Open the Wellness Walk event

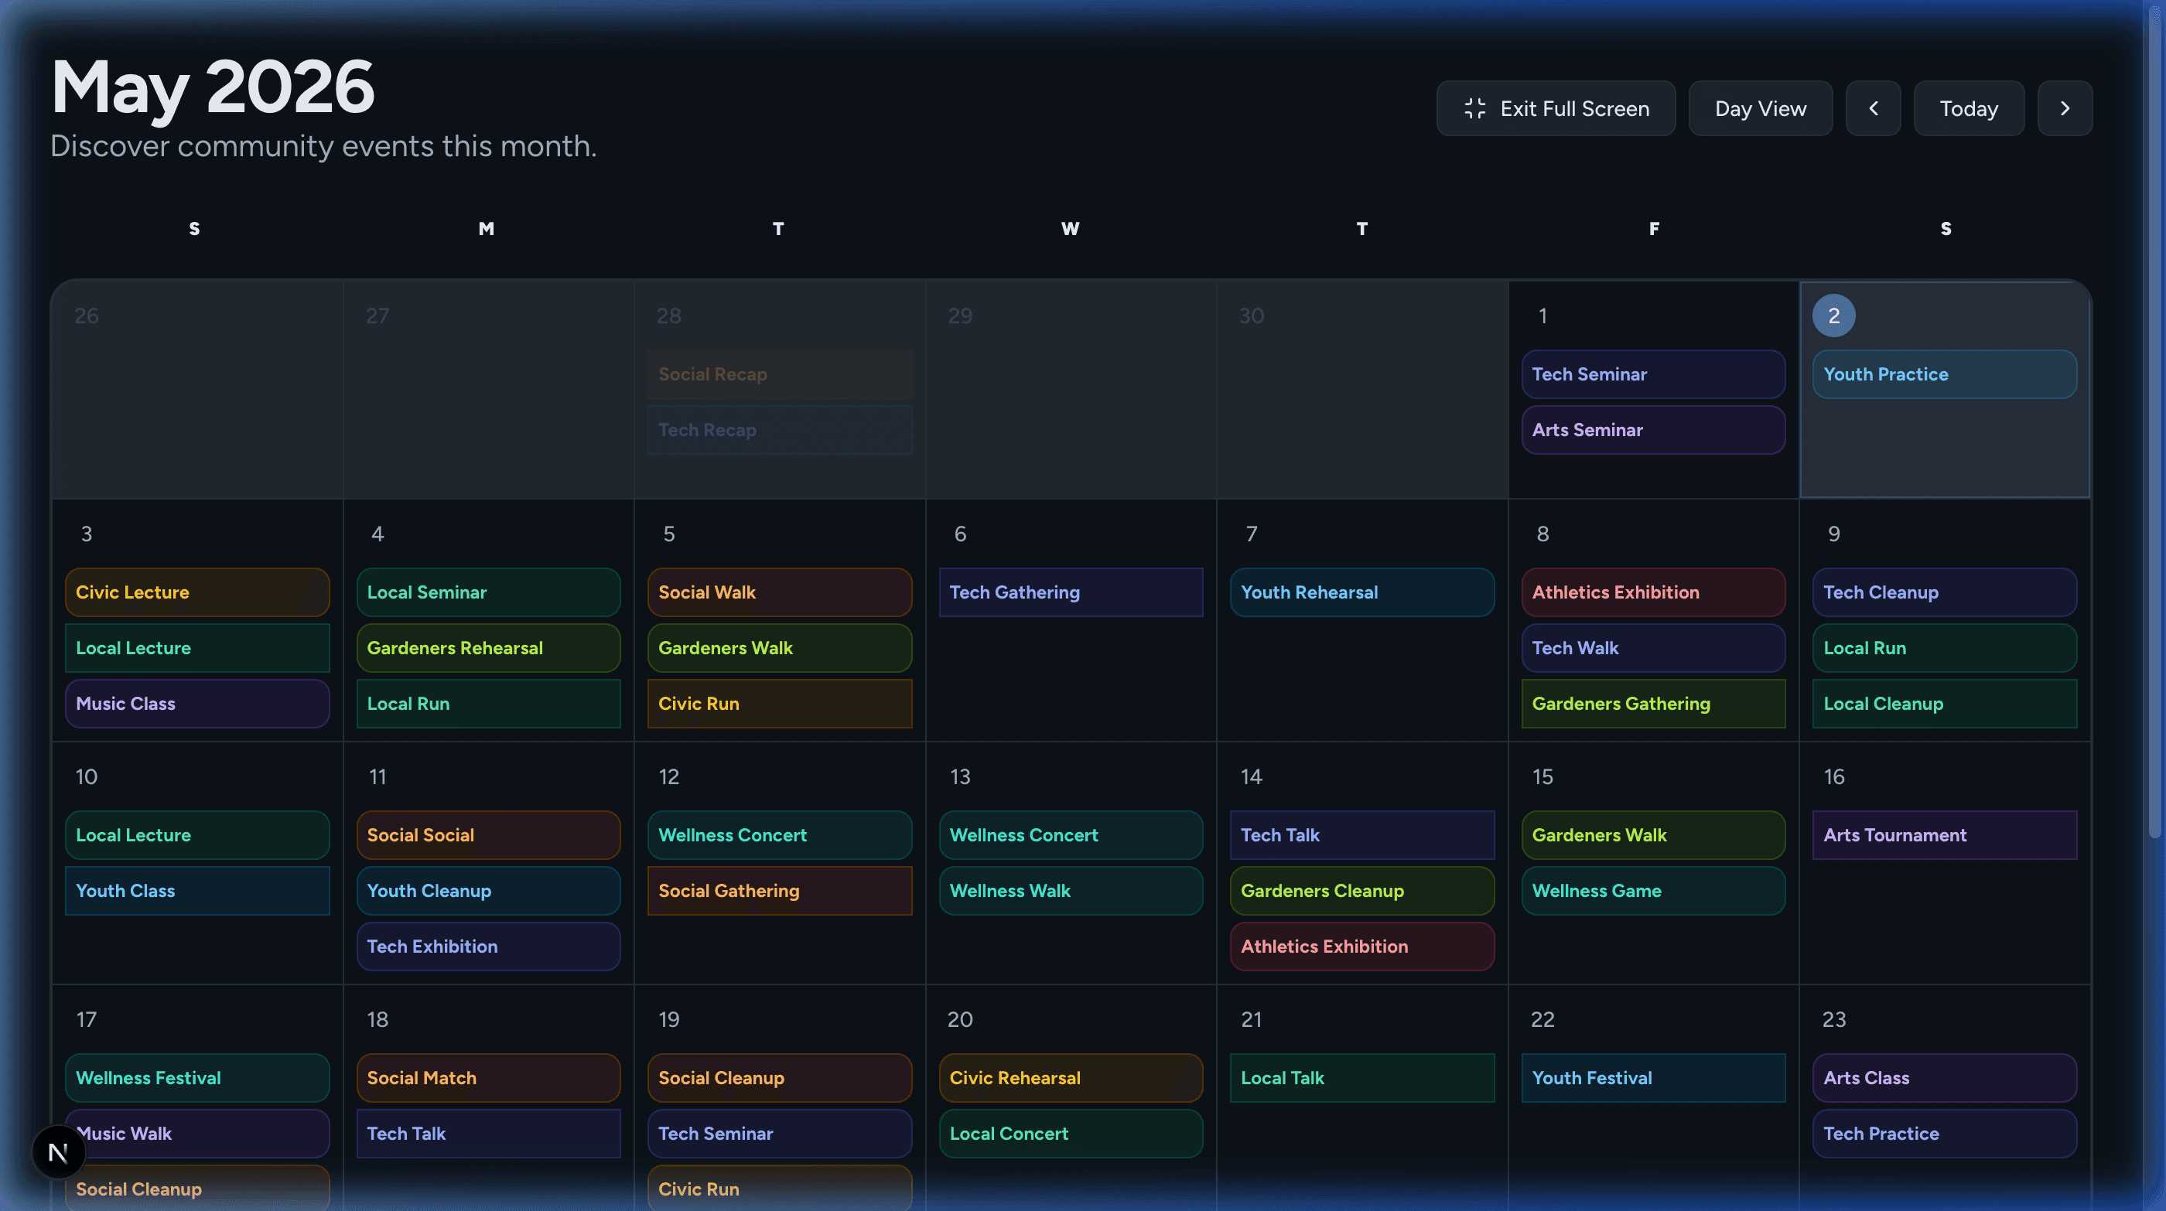point(1071,891)
